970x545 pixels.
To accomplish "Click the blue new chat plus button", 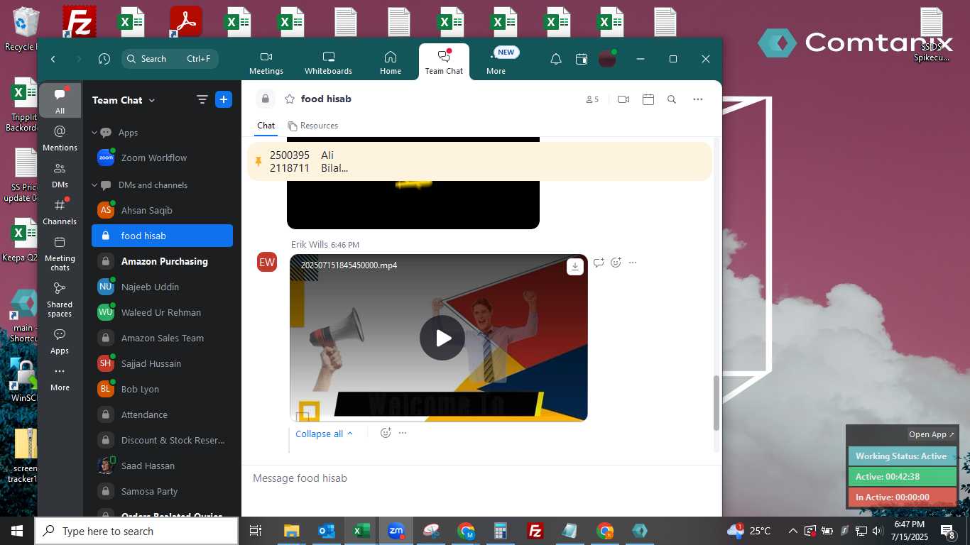I will 224,100.
